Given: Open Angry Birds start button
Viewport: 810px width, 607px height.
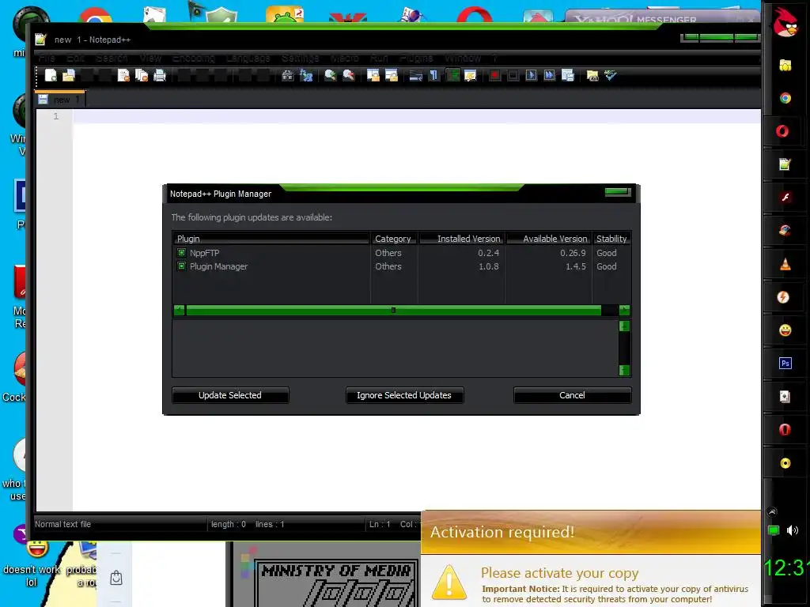Looking at the screenshot, I should tap(785, 22).
